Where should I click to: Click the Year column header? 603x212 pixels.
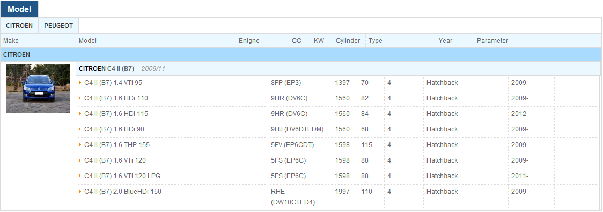tap(445, 40)
